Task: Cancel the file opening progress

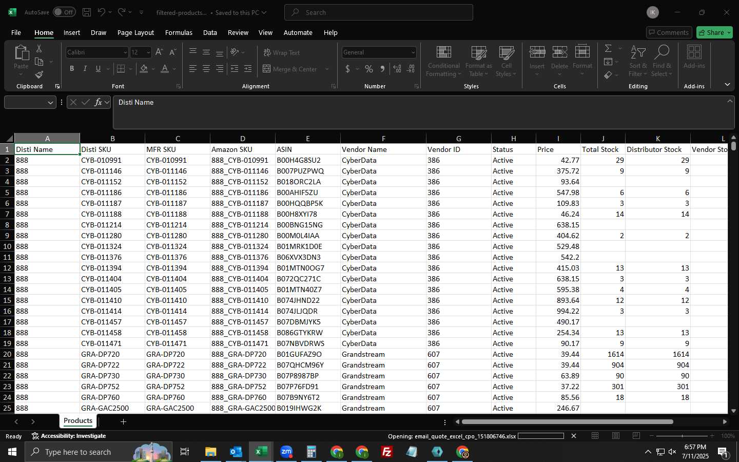Action: click(574, 436)
